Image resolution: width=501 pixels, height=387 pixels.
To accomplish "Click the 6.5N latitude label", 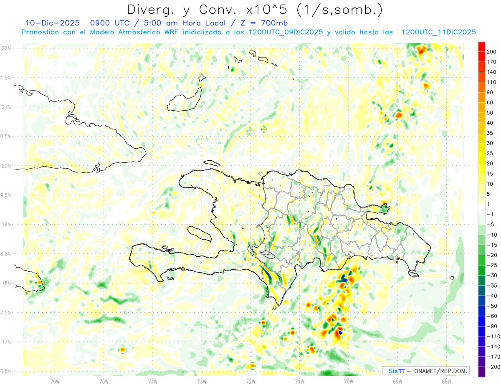I will pyautogui.click(x=6, y=371).
